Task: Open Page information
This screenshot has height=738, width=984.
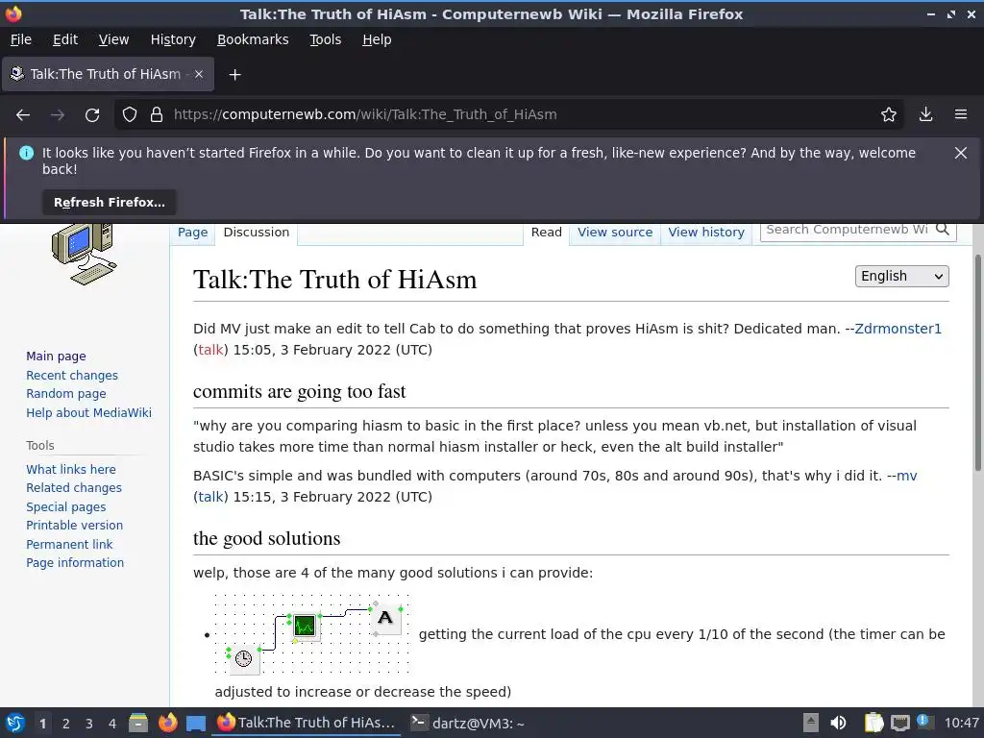Action: (x=75, y=563)
